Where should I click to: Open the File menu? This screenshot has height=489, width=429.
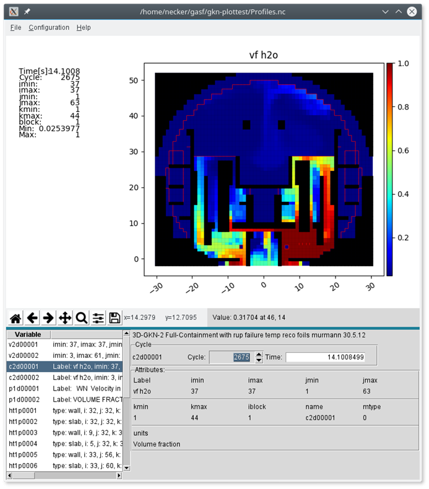15,27
